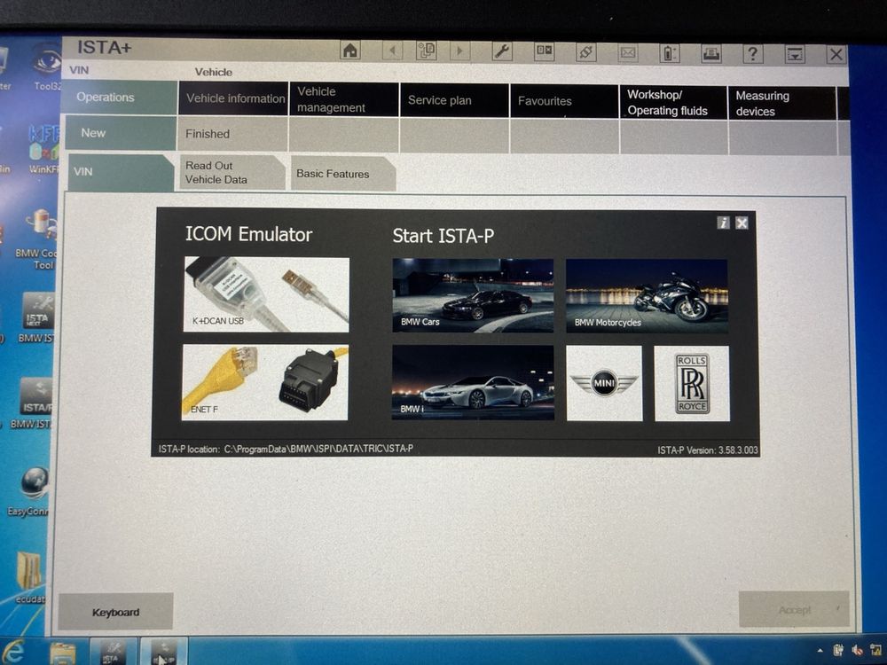
Task: Switch to the Vehicle information tab
Action: pyautogui.click(x=234, y=98)
